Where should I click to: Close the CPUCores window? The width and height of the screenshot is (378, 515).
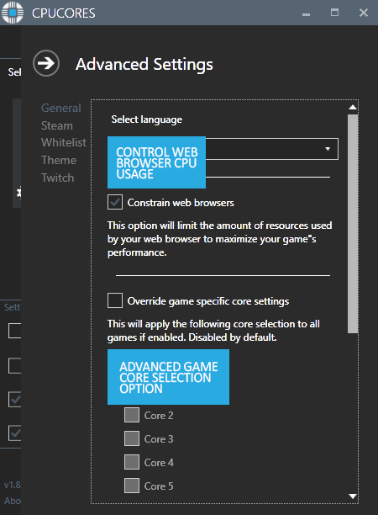pos(364,13)
